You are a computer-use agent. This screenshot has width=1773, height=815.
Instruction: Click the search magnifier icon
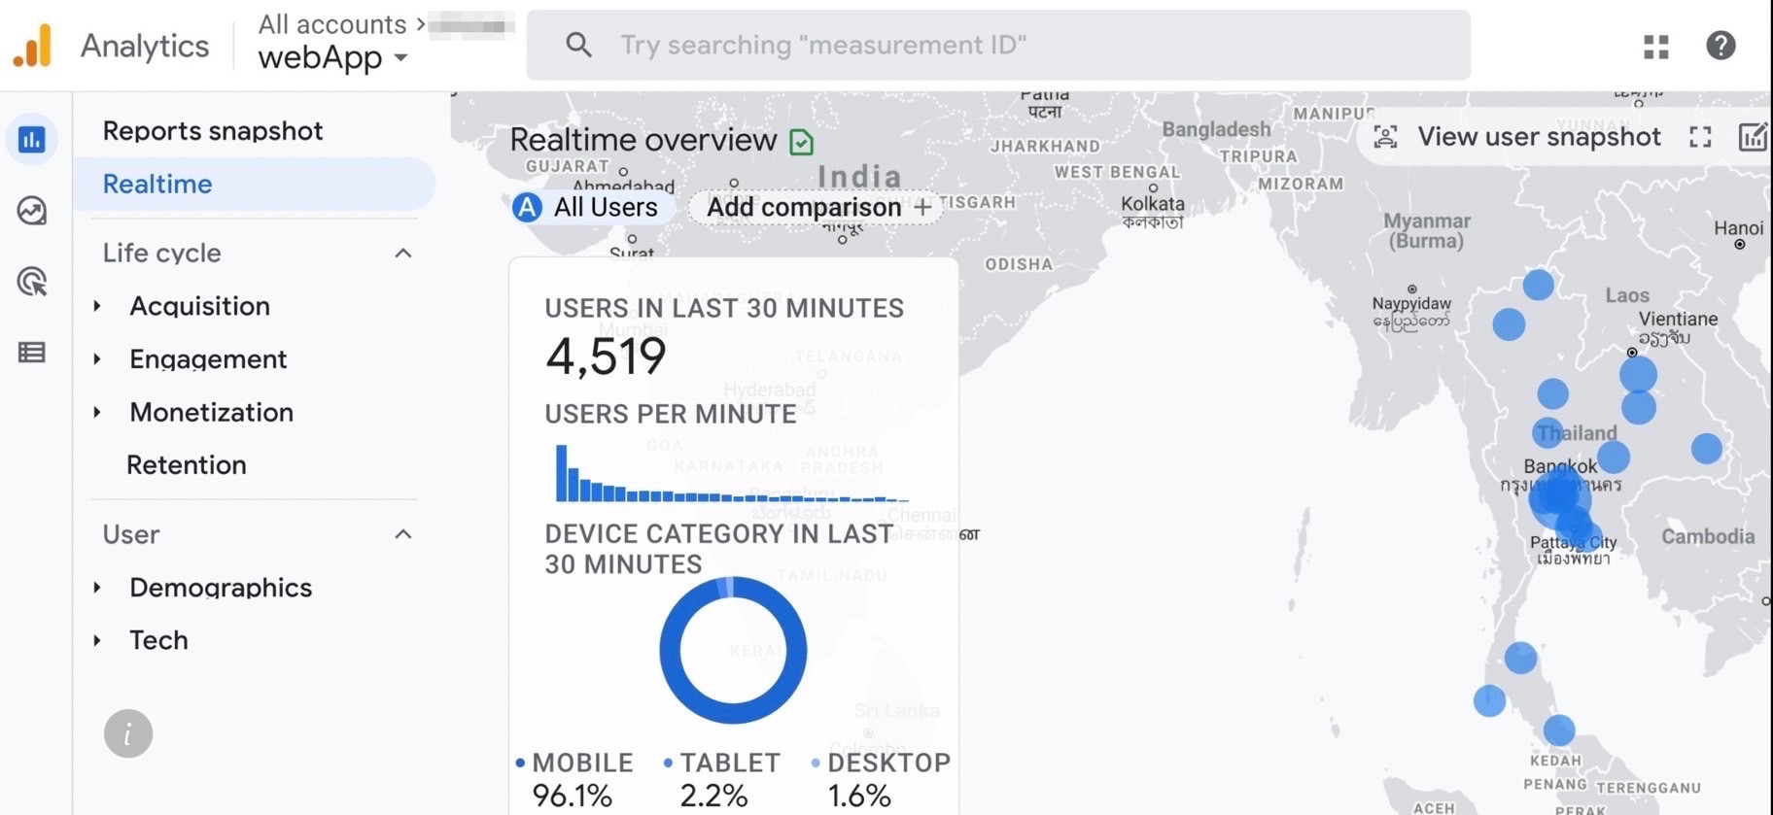click(x=578, y=45)
